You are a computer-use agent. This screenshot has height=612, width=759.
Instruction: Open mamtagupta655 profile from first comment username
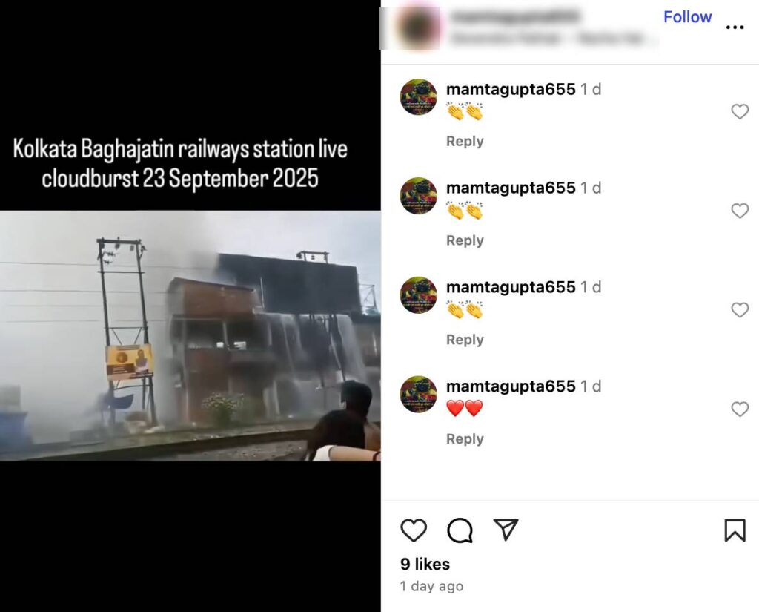pyautogui.click(x=511, y=89)
